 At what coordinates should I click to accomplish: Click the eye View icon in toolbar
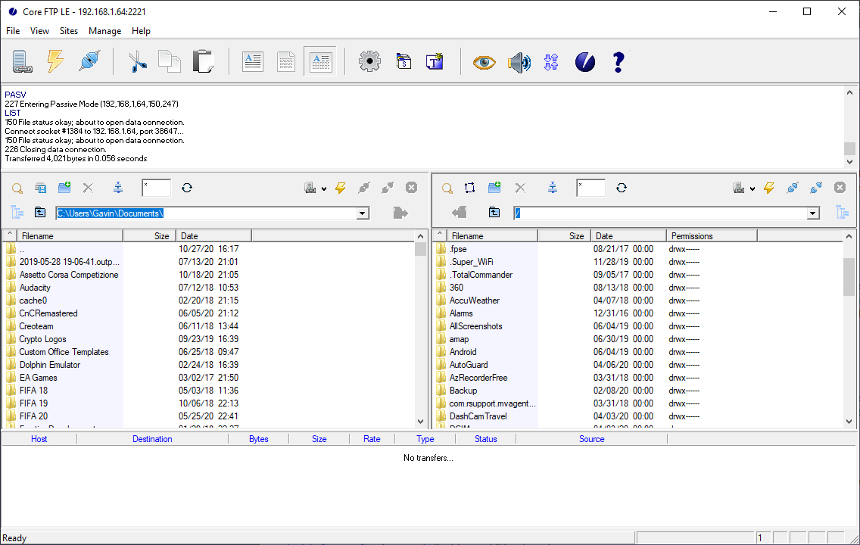click(484, 62)
